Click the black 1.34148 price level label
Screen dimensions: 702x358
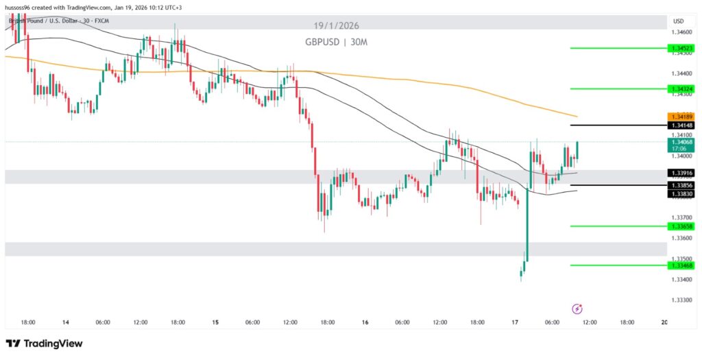(681, 126)
